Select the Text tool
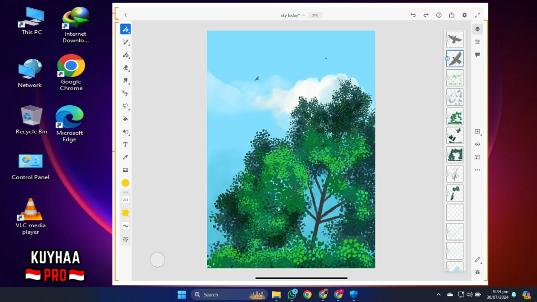The height and width of the screenshot is (302, 537). click(125, 144)
